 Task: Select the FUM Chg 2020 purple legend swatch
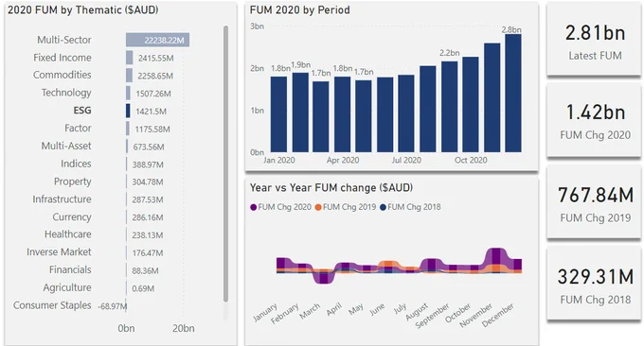[254, 207]
